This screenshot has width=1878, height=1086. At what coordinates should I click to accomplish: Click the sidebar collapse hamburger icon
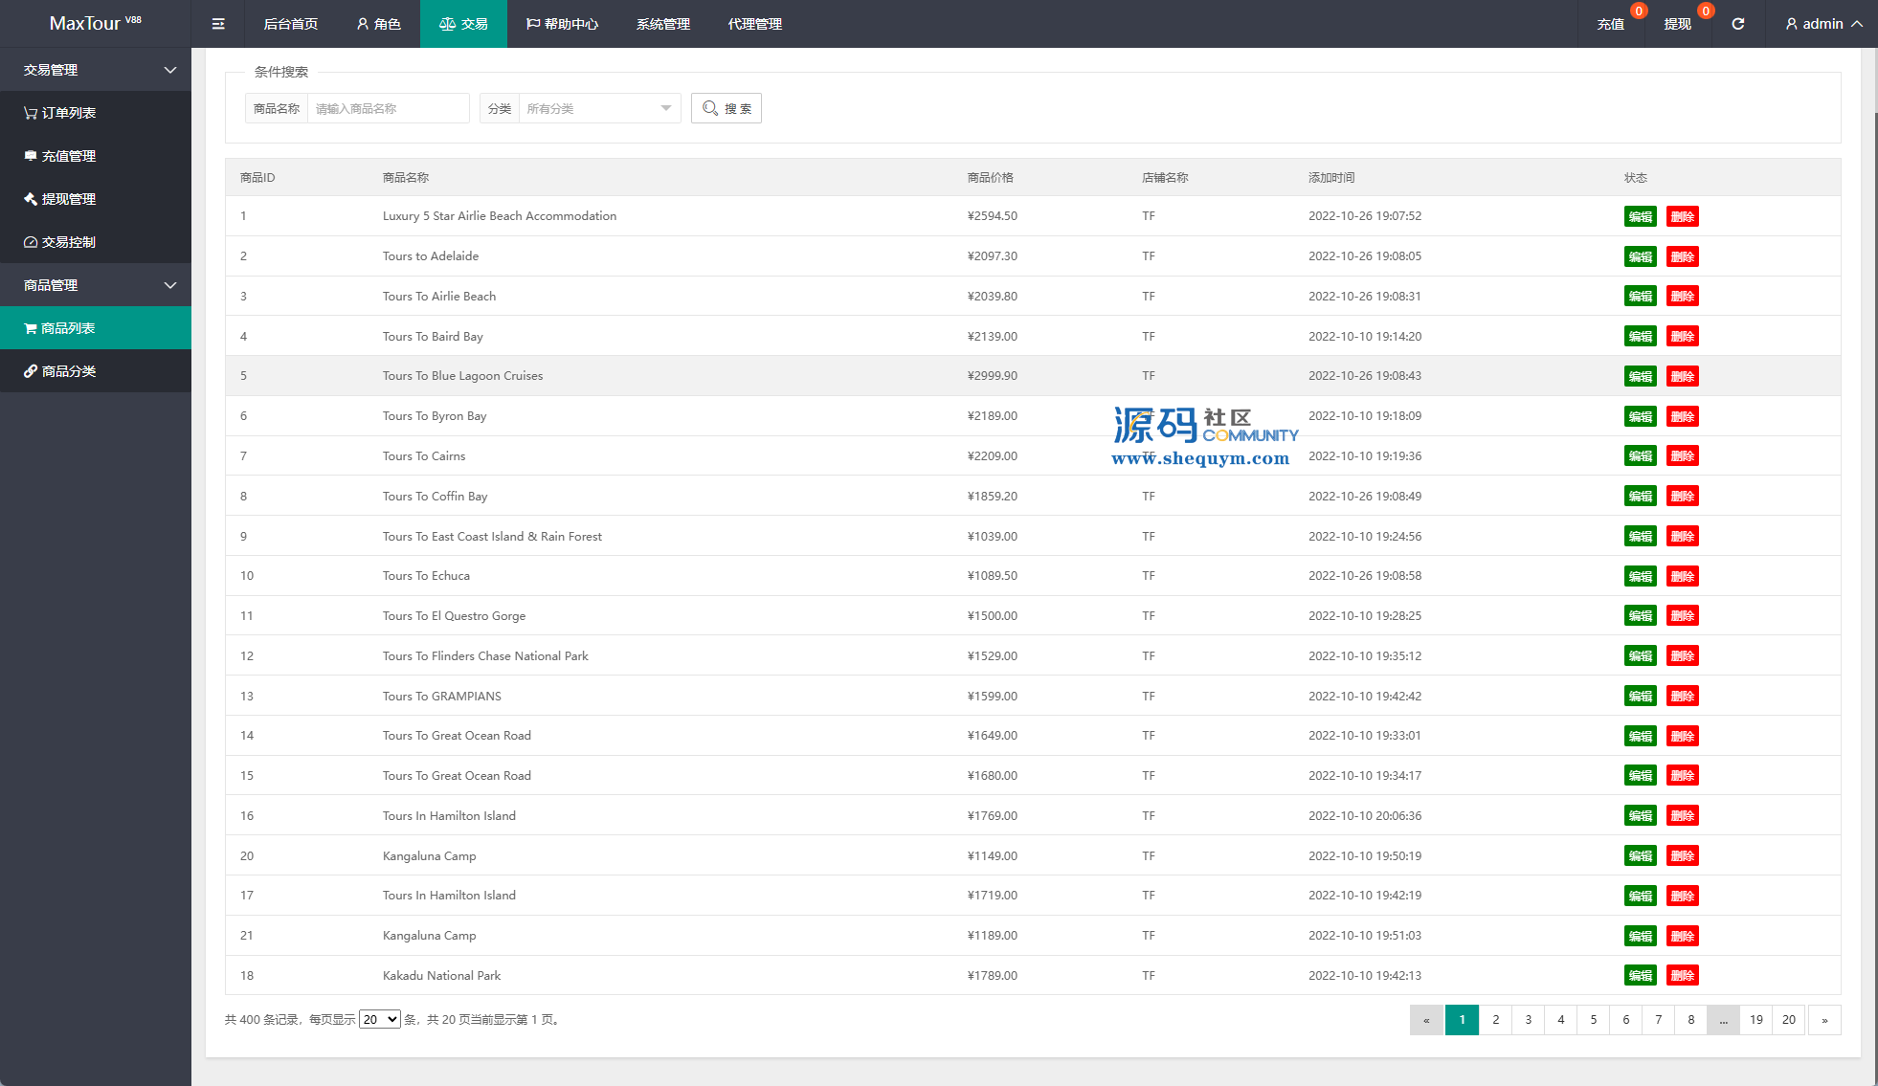pyautogui.click(x=218, y=24)
